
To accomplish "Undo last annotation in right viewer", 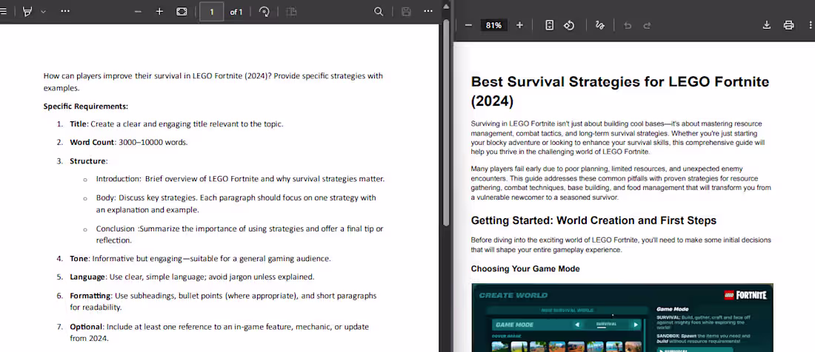I will pos(628,25).
